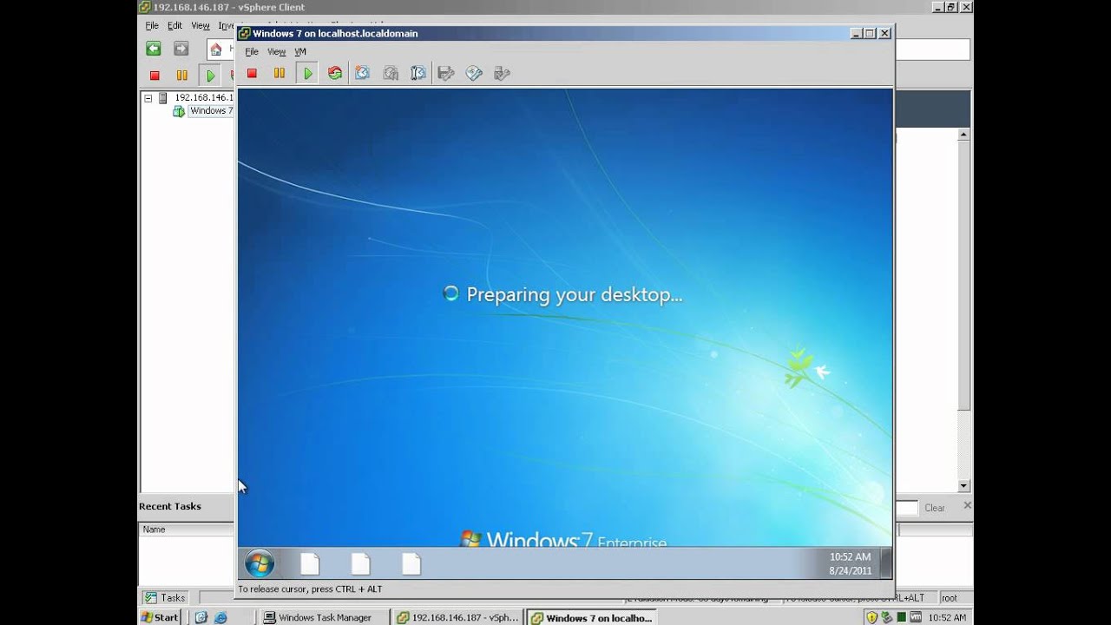Click the Suspend (pause) icon in console toolbar
This screenshot has height=625, width=1111.
click(279, 74)
